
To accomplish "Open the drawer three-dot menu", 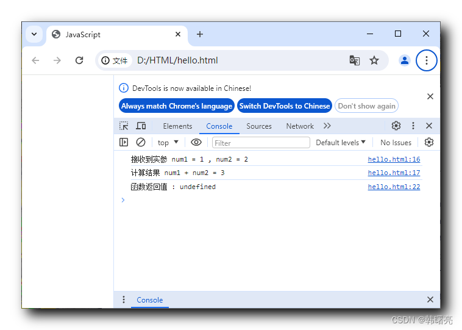I will 124,300.
